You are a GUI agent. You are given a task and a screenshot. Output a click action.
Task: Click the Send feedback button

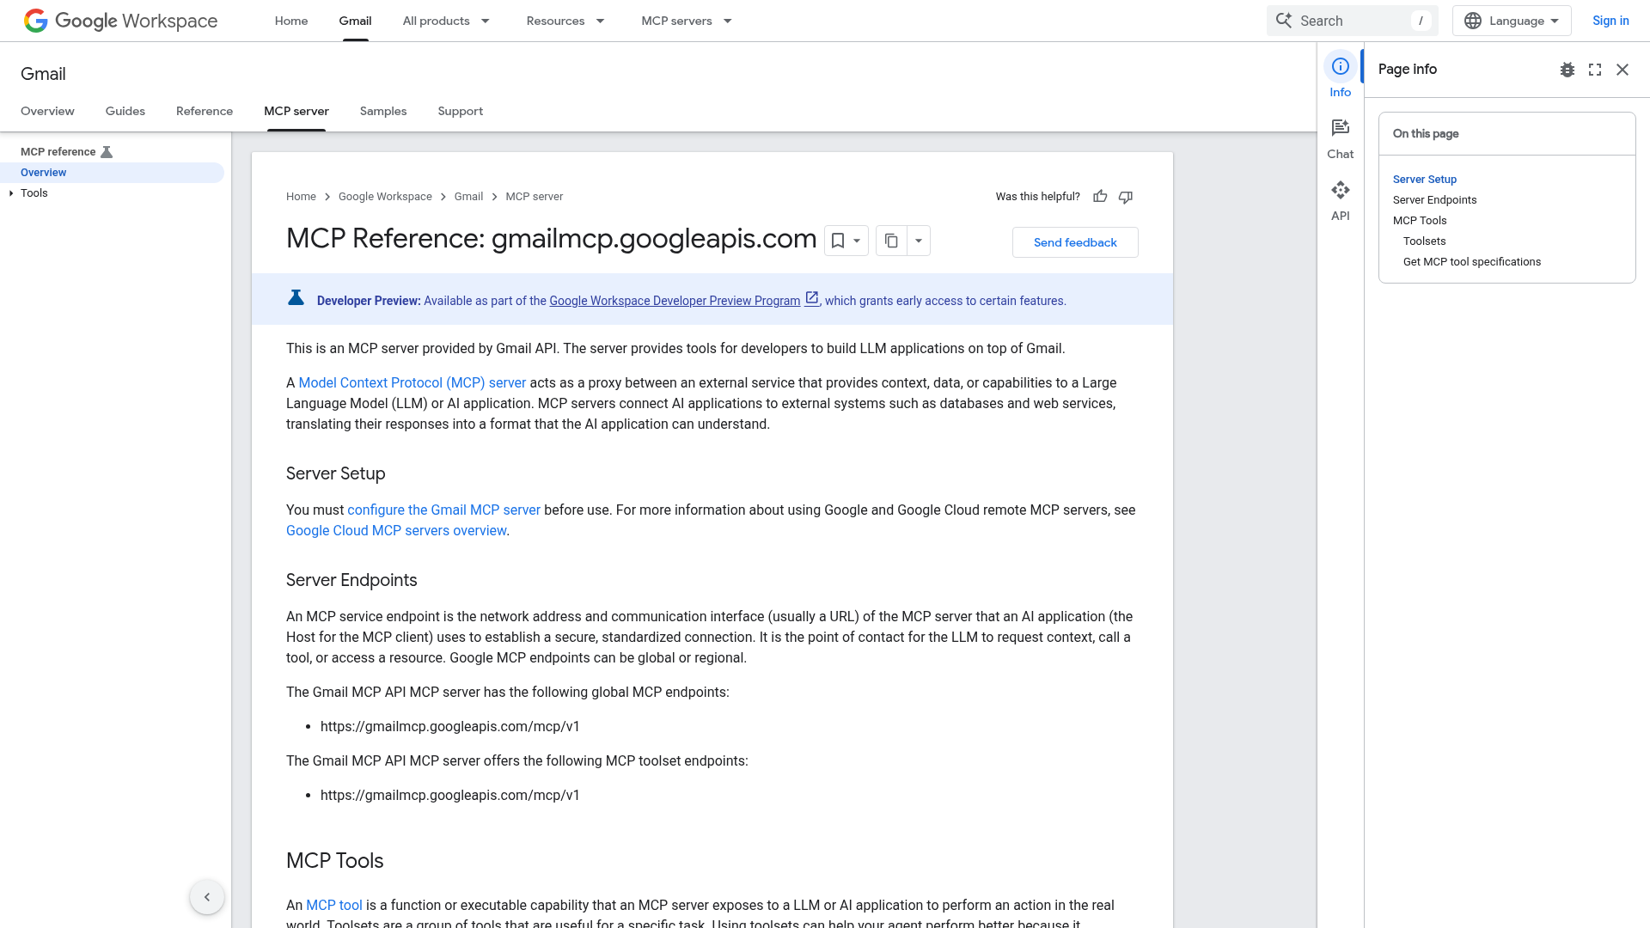tap(1075, 242)
